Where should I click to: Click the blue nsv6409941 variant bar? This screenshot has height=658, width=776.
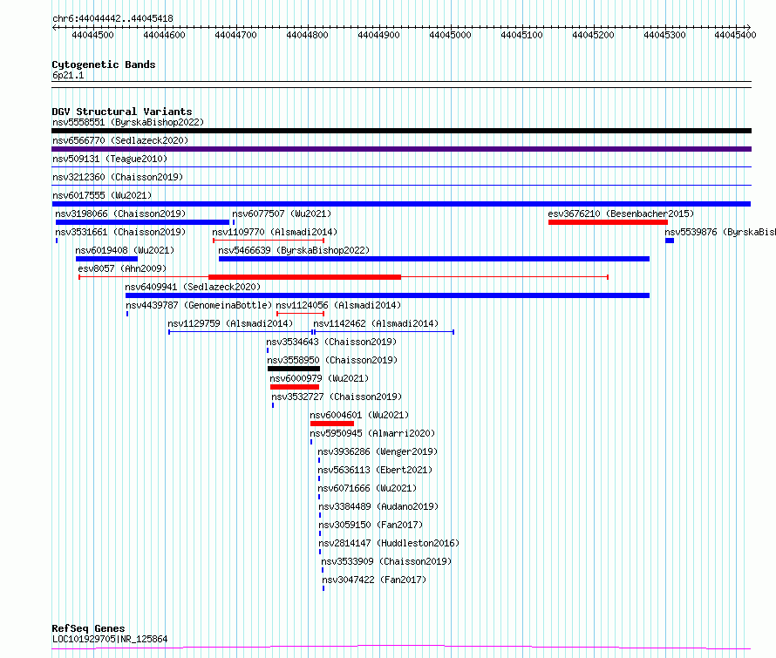pyautogui.click(x=387, y=295)
